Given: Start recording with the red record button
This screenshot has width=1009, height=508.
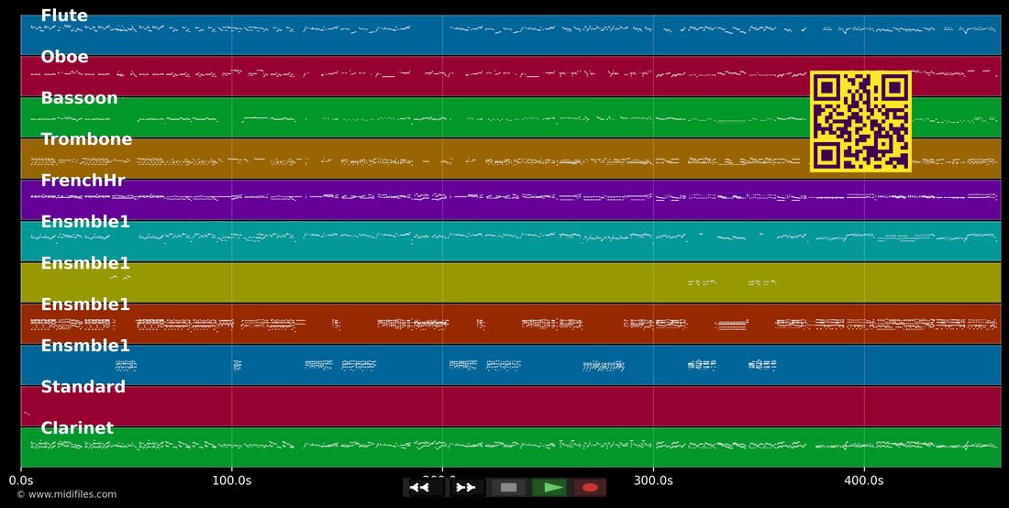Looking at the screenshot, I should 590,488.
